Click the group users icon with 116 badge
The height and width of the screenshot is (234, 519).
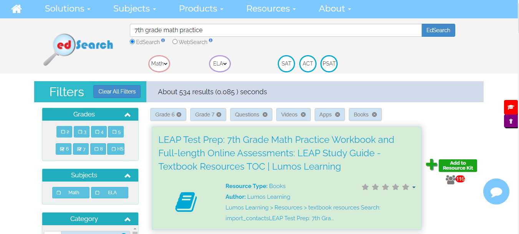pos(451,179)
